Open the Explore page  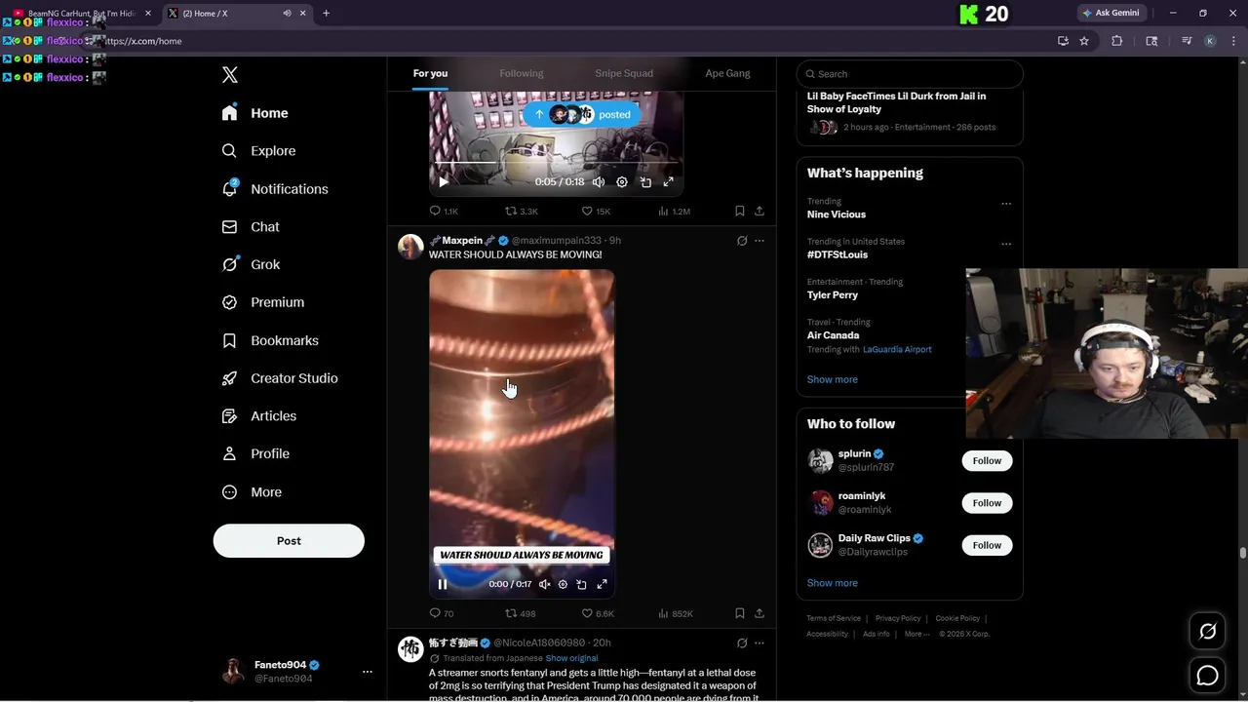coord(258,151)
